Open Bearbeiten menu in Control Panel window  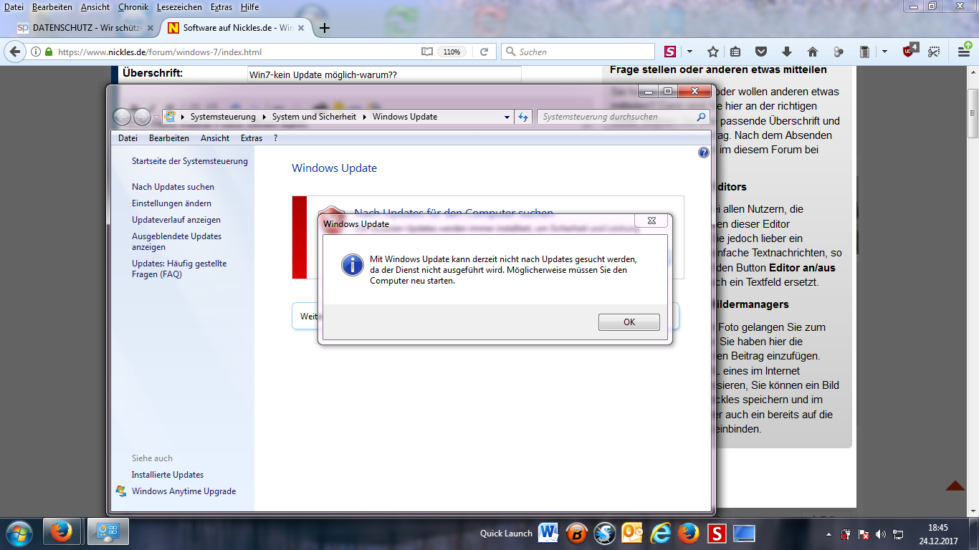[169, 138]
